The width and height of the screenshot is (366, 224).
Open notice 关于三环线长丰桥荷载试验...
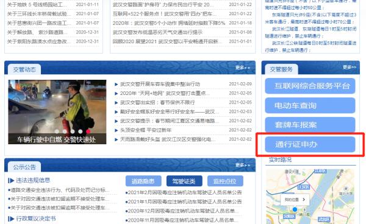pos(39,14)
